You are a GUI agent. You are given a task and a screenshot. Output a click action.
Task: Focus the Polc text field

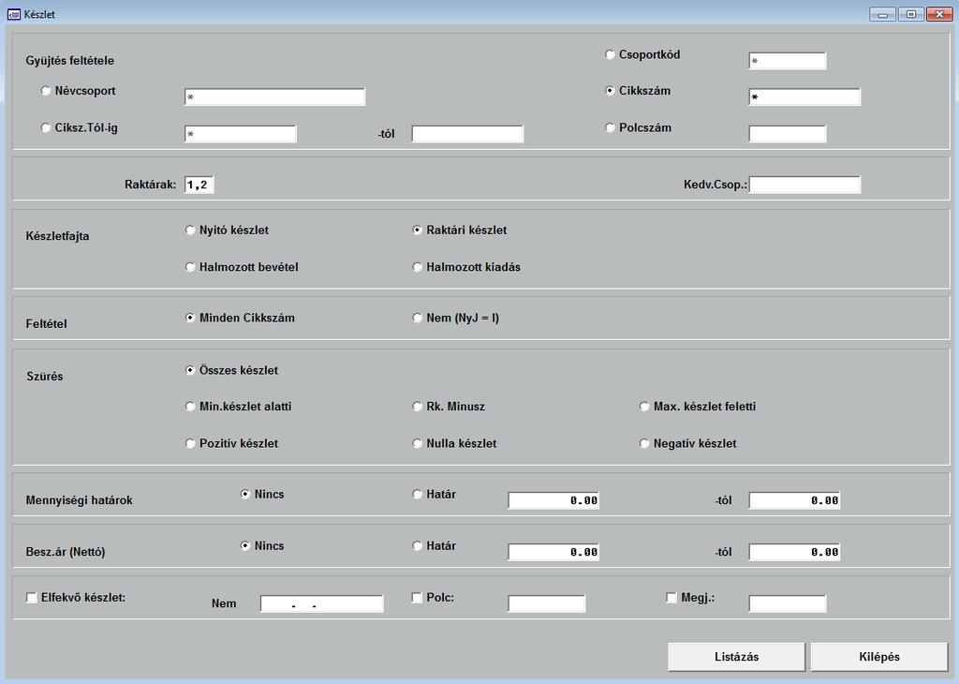pos(546,603)
